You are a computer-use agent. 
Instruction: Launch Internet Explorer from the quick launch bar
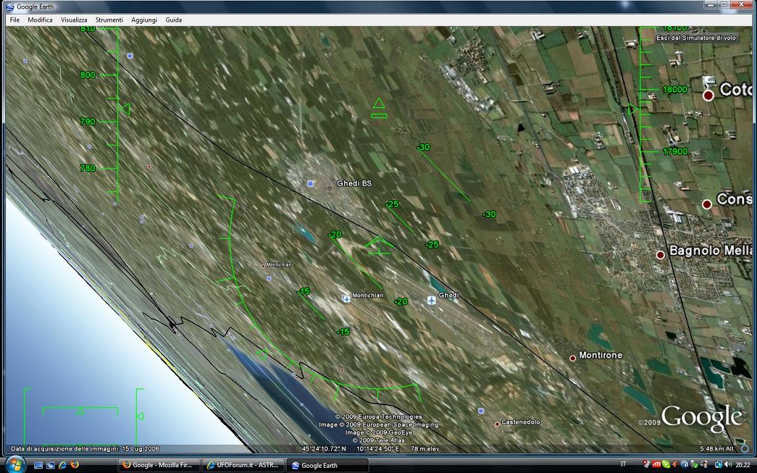(x=62, y=465)
